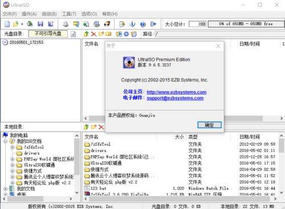Select the 20160501_172153 disc tree node
Viewport: 285px width, 209px height.
26,42
